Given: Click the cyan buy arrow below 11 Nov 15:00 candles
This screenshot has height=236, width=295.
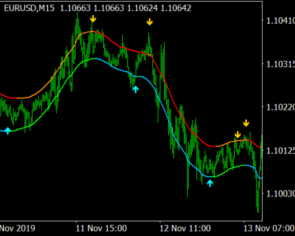Looking at the screenshot, I should click(136, 89).
